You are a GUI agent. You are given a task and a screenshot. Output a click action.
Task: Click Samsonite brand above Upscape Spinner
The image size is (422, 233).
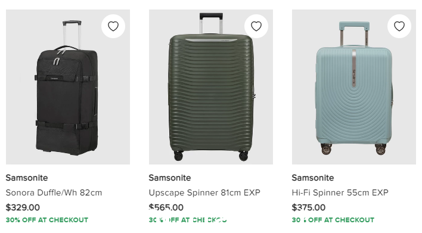(170, 178)
